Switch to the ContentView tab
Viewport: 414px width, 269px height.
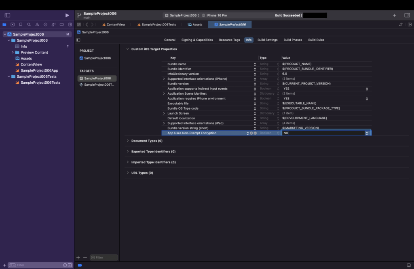[114, 25]
